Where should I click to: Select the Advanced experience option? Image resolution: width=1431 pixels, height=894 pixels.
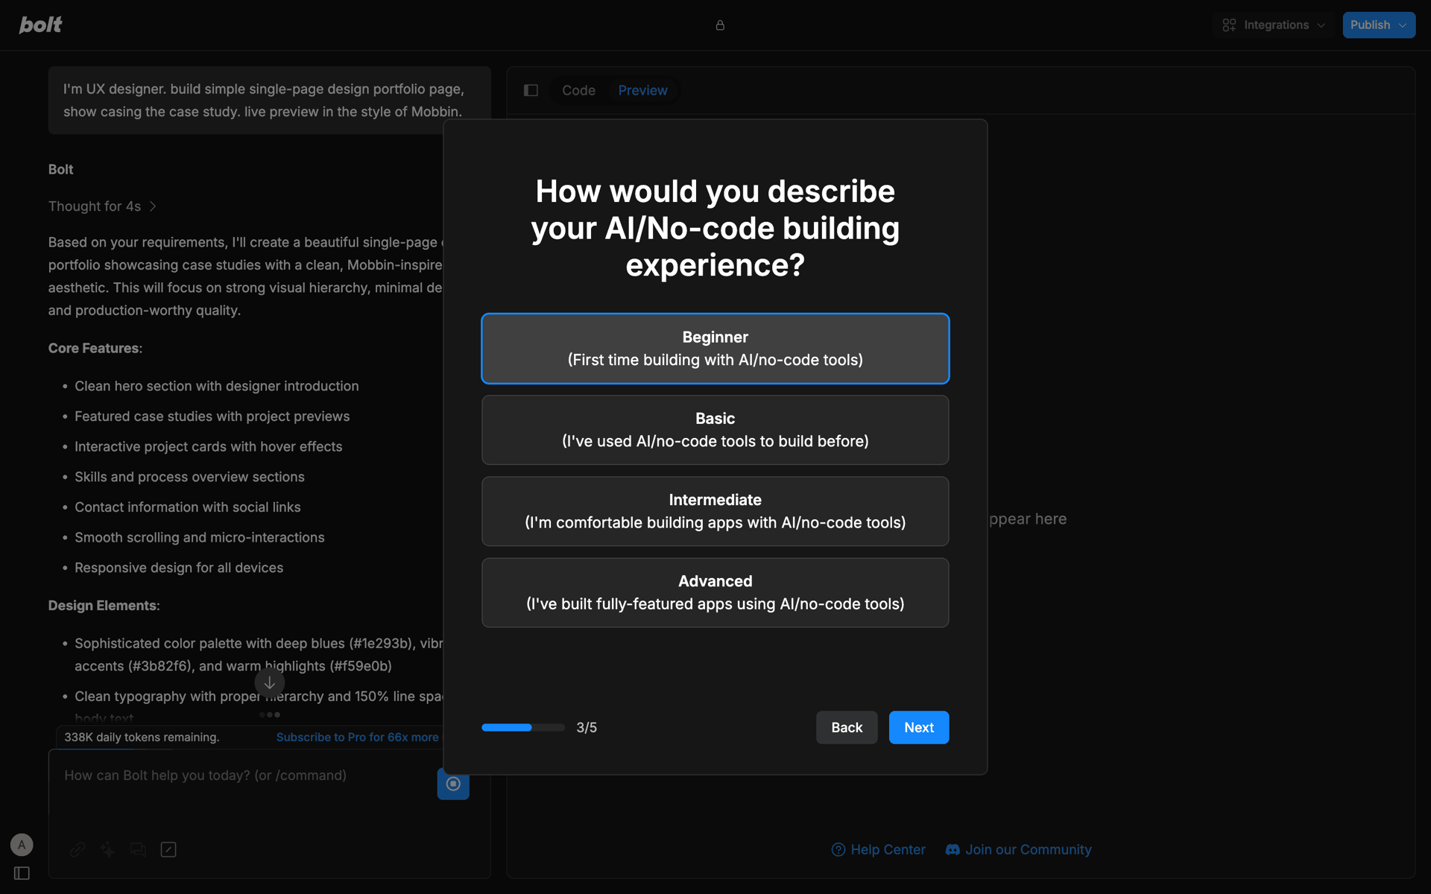click(x=715, y=592)
